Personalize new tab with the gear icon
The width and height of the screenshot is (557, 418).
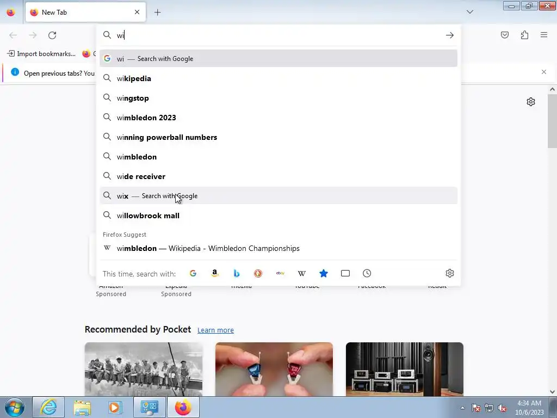[531, 102]
